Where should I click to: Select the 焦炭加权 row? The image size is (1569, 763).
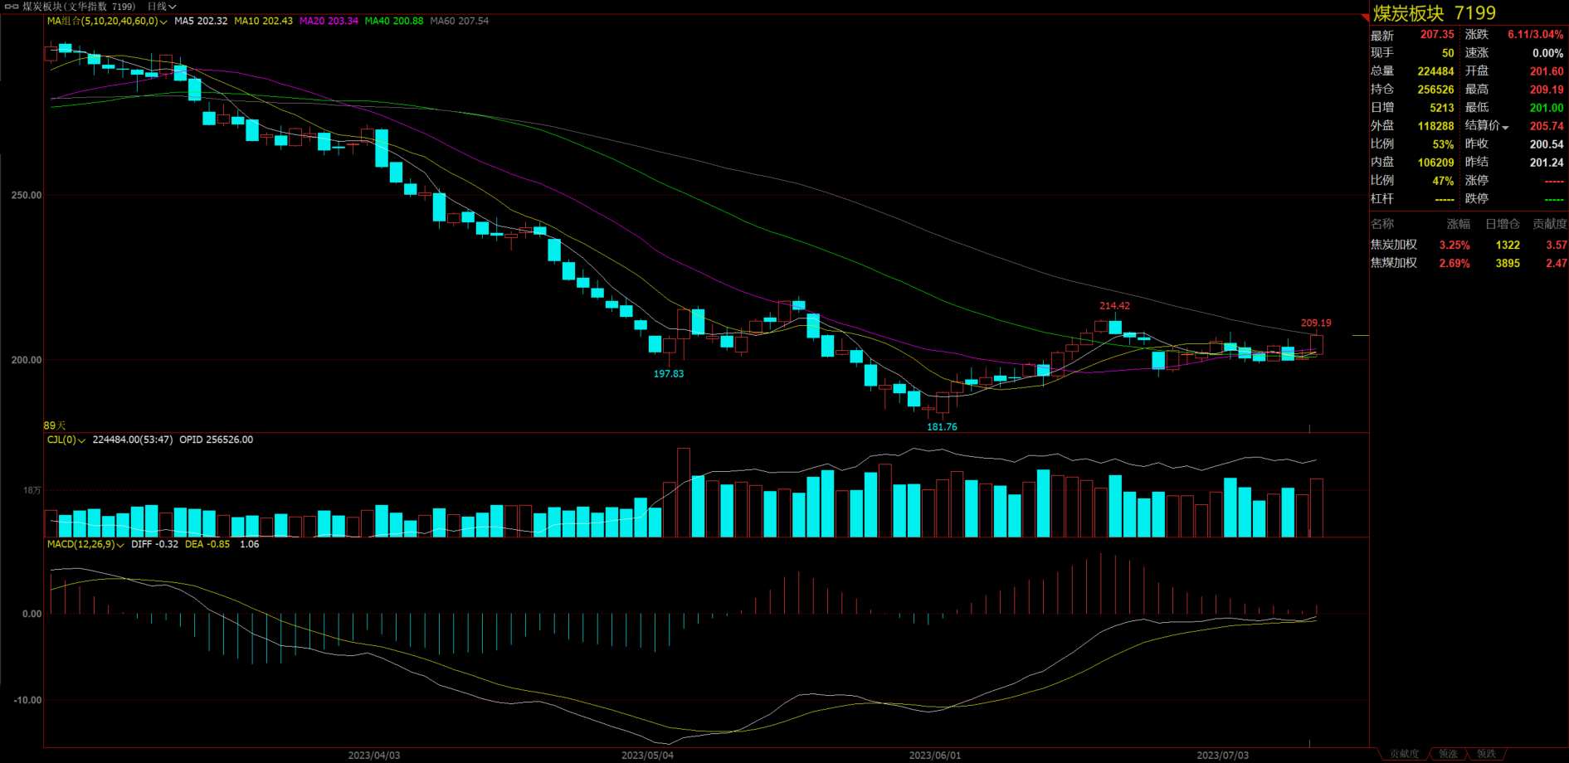click(x=1469, y=245)
